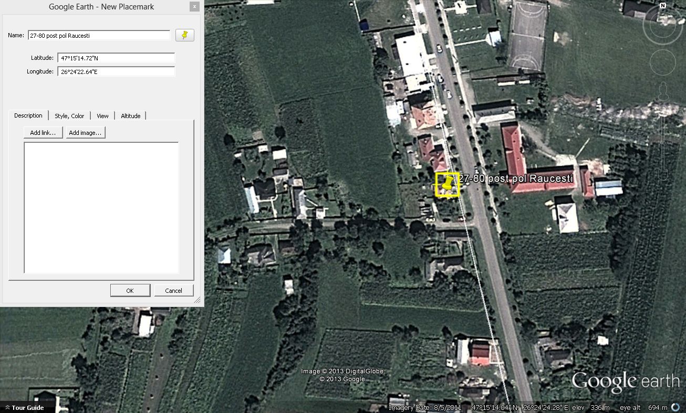Click the Latitude input field
The image size is (686, 413).
tap(116, 58)
